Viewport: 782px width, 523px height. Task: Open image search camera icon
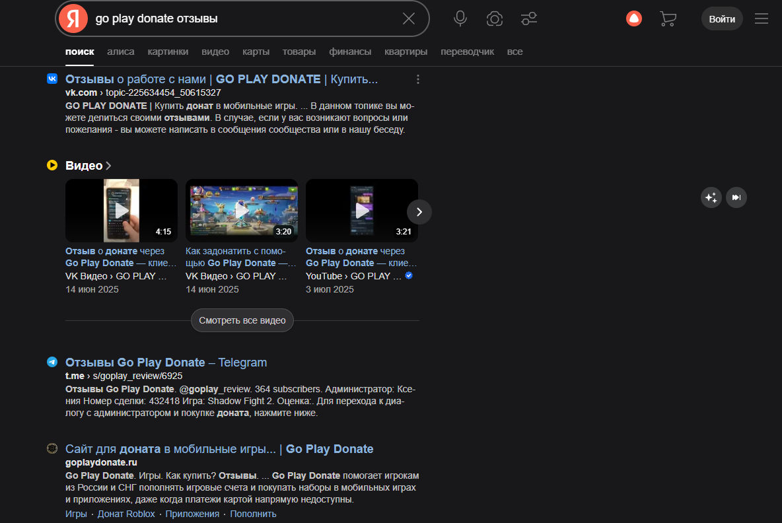[494, 18]
